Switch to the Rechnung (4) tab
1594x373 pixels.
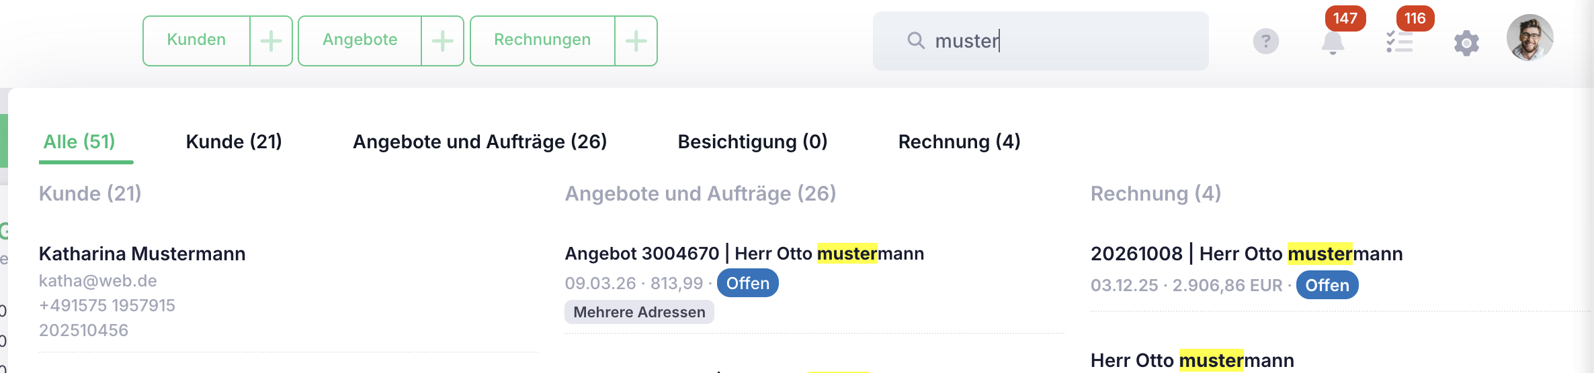point(959,142)
